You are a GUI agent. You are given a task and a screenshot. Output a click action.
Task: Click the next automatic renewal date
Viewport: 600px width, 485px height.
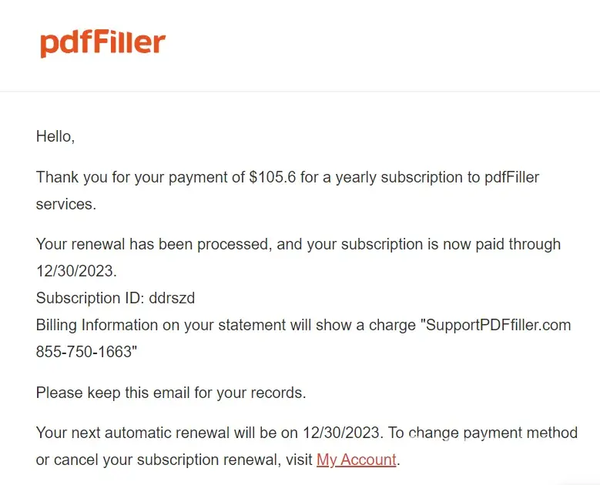[x=338, y=433]
